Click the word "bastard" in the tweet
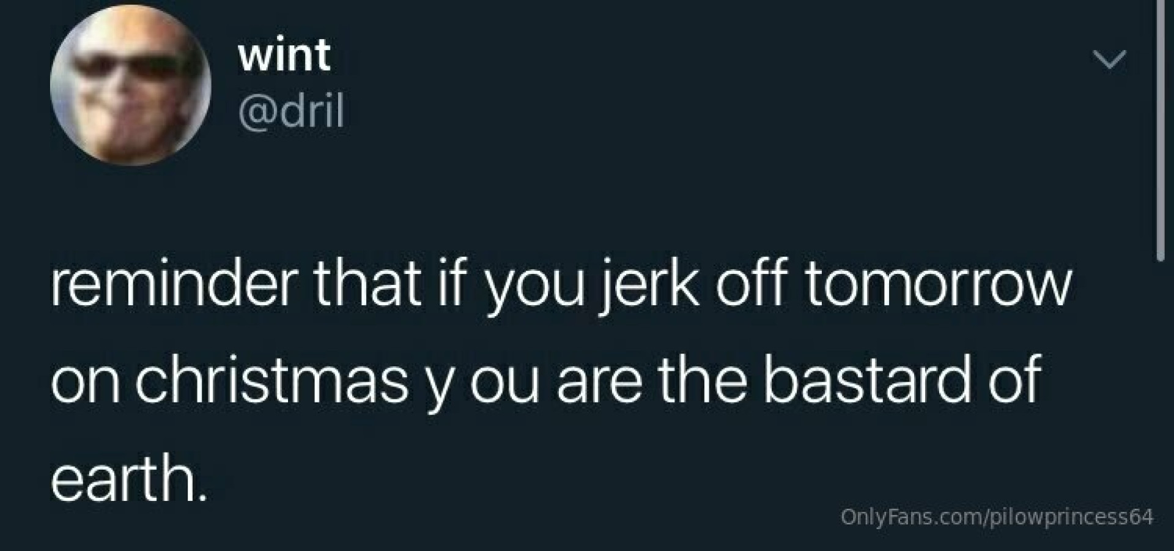 click(x=867, y=380)
